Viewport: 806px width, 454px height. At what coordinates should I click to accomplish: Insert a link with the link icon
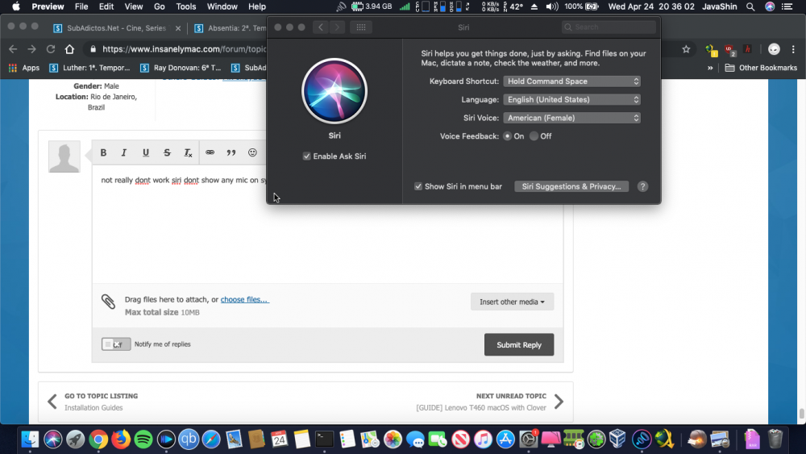[210, 152]
